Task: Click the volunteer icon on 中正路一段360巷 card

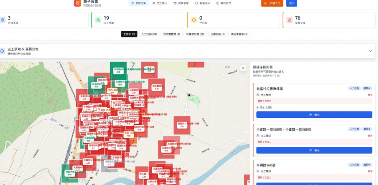Action: click(258, 136)
